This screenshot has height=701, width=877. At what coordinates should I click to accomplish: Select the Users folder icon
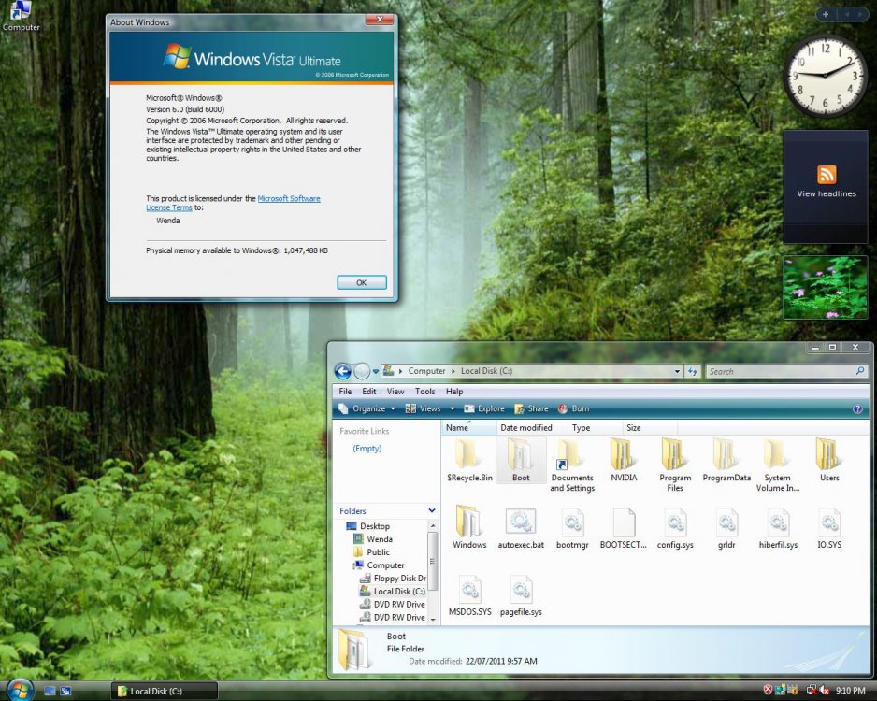(828, 456)
